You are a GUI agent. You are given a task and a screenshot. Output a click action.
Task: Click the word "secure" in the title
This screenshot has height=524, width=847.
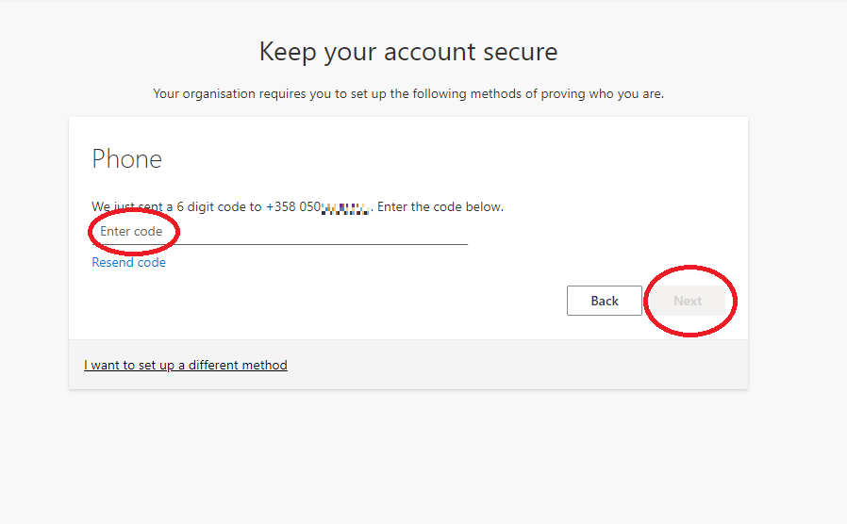[518, 52]
